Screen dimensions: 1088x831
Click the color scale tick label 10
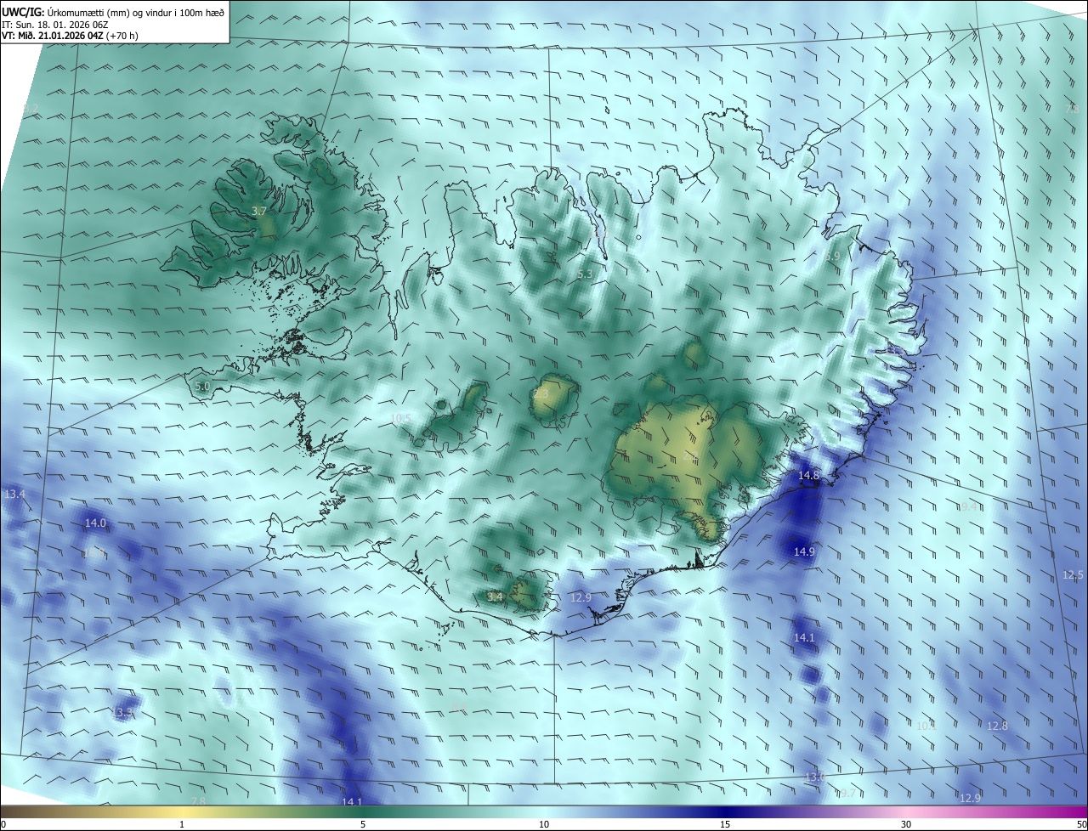click(x=544, y=824)
